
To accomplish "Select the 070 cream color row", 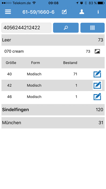I will coord(53,51).
